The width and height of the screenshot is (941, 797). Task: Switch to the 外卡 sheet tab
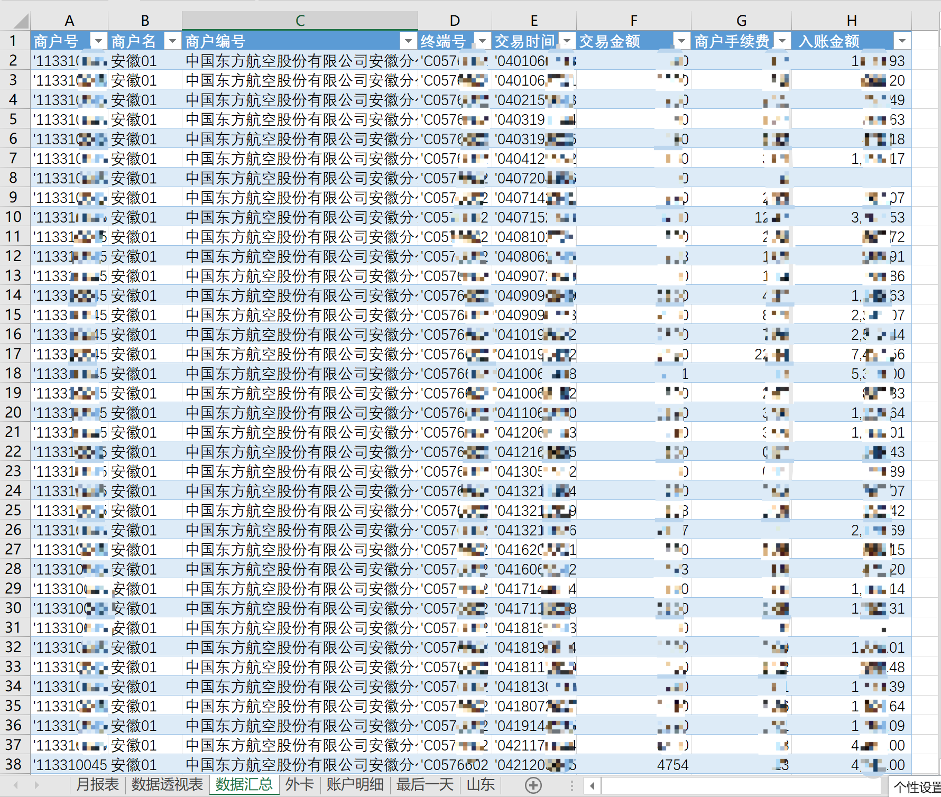click(x=299, y=786)
